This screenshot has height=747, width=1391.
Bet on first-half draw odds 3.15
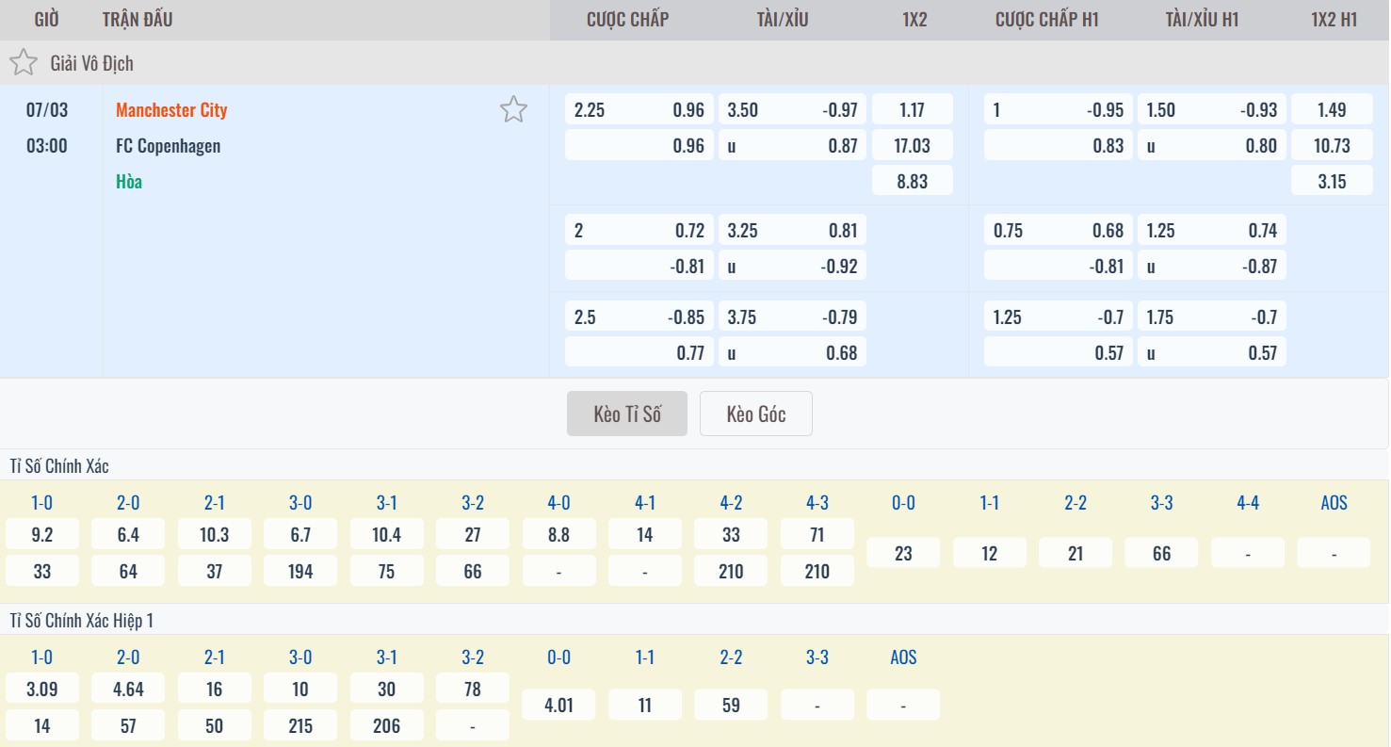(x=1332, y=182)
